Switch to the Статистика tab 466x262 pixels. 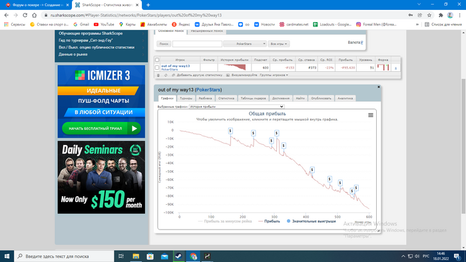click(x=226, y=98)
